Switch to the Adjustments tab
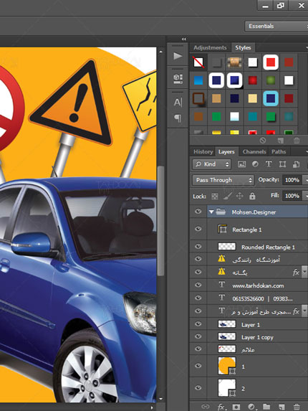The width and height of the screenshot is (308, 411). (210, 48)
